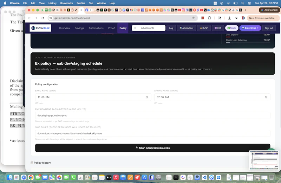Open the Overview nav tab
The image size is (281, 183).
[65, 28]
